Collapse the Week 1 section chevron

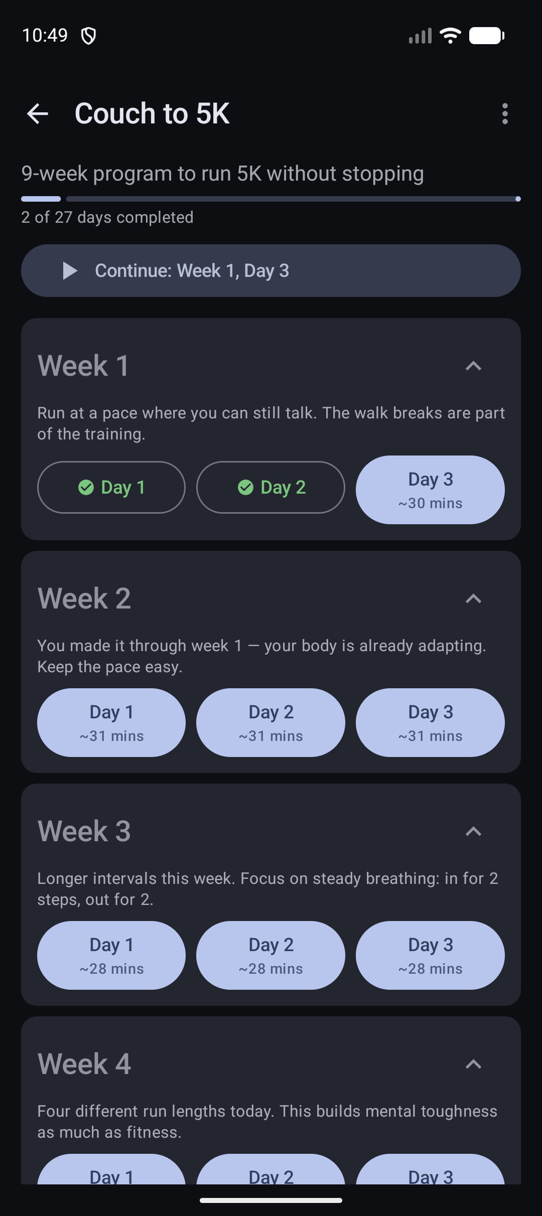(x=473, y=366)
